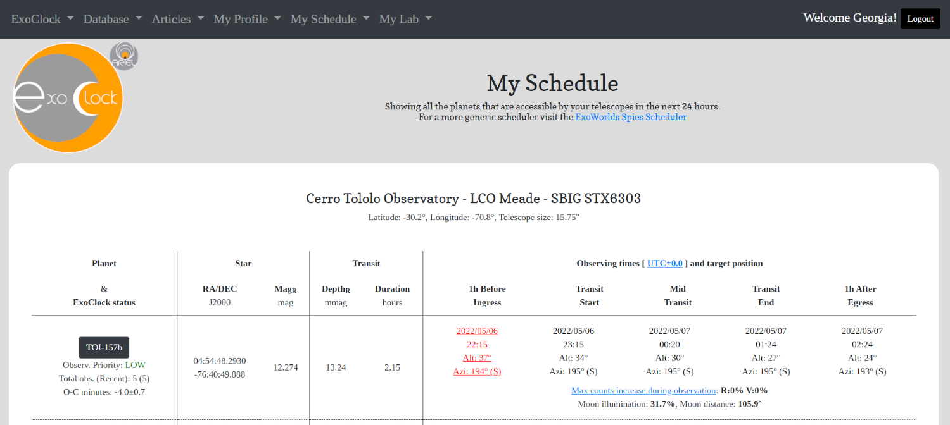Click the Logout button
This screenshot has width=950, height=425.
(x=920, y=18)
